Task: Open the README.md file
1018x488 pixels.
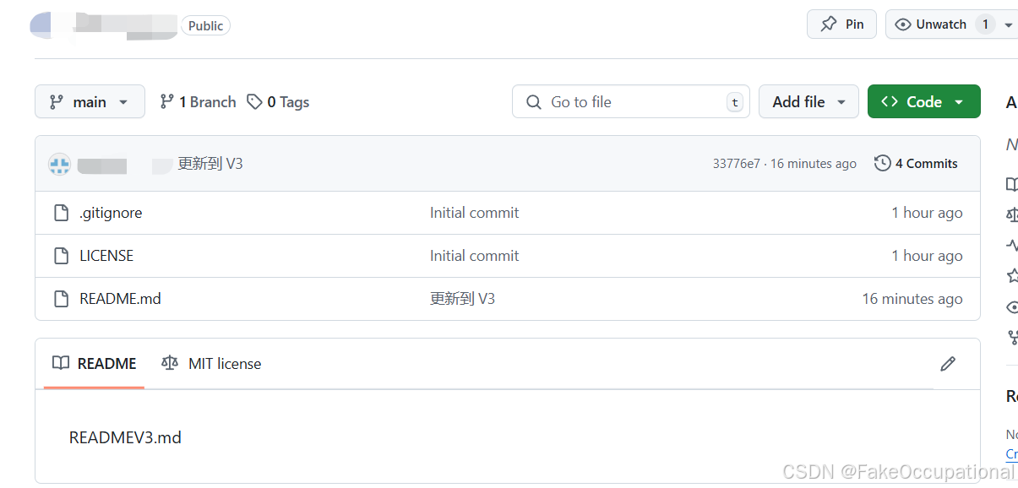Action: [120, 299]
